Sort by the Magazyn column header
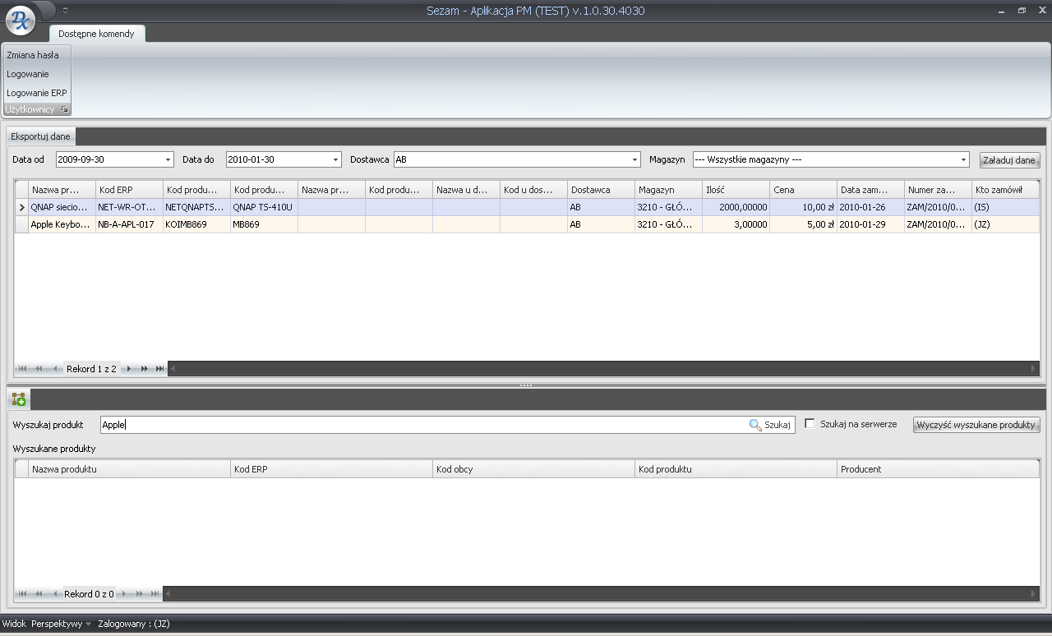This screenshot has height=636, width=1052. (x=668, y=190)
